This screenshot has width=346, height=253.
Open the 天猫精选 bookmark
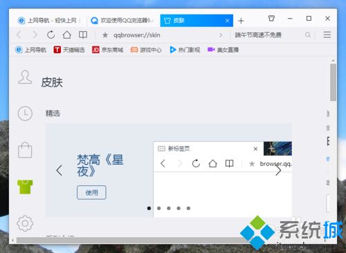point(69,50)
